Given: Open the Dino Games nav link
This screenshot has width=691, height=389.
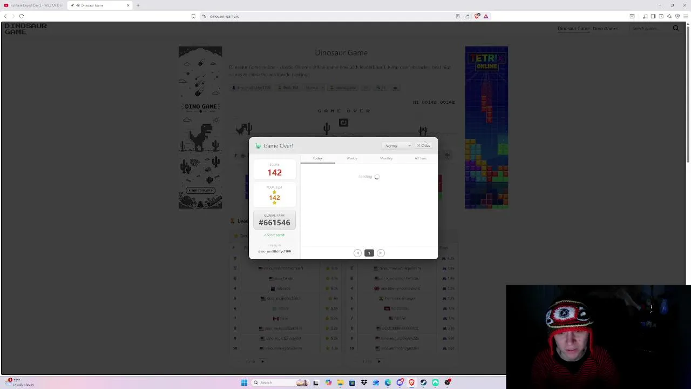Looking at the screenshot, I should 605,29.
